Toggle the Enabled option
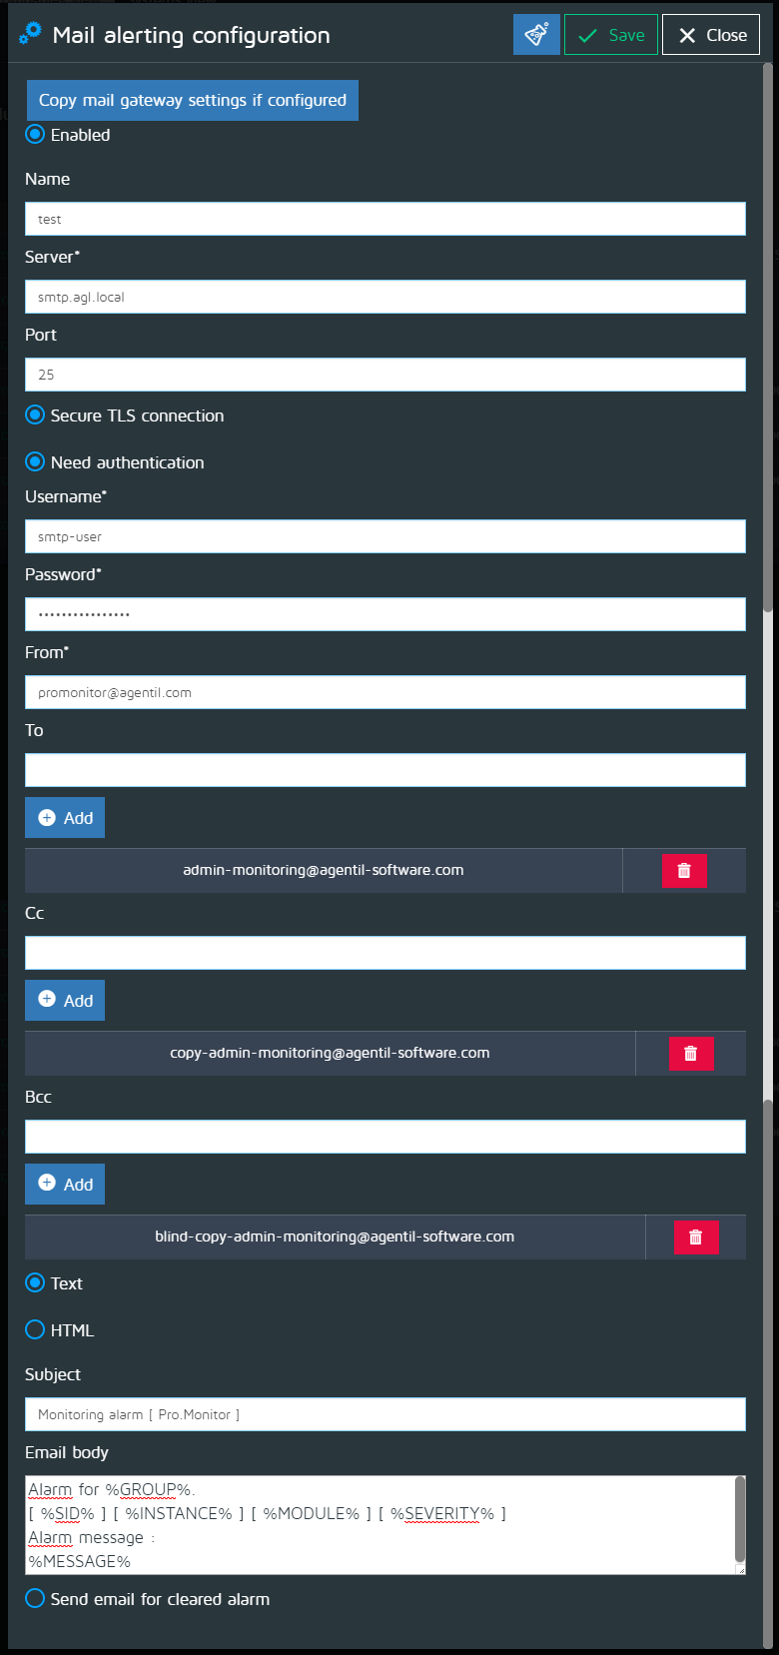The image size is (779, 1655). (35, 135)
